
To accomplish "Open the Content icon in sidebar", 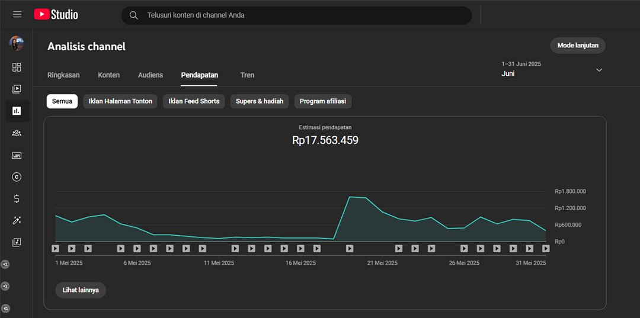I will pos(17,89).
